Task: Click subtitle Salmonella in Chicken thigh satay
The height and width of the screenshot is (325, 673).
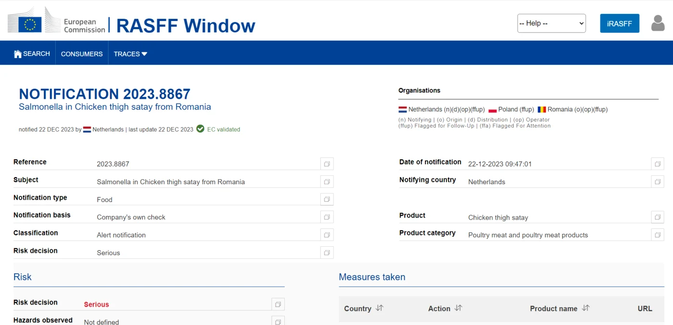Action: [x=115, y=107]
